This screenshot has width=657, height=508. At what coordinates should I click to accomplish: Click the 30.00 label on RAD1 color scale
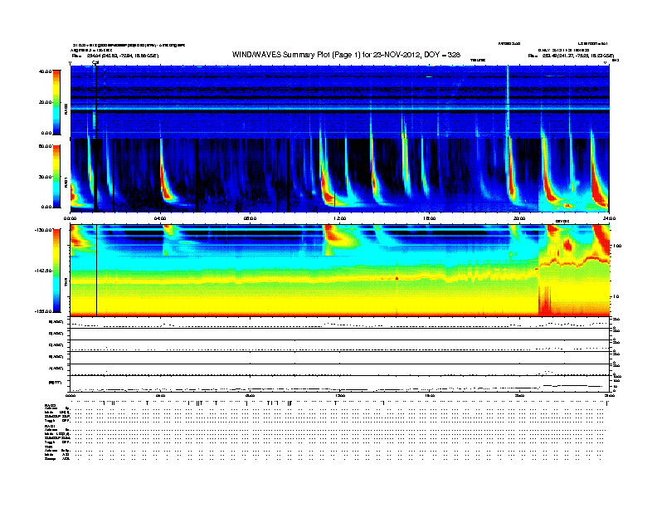point(45,177)
